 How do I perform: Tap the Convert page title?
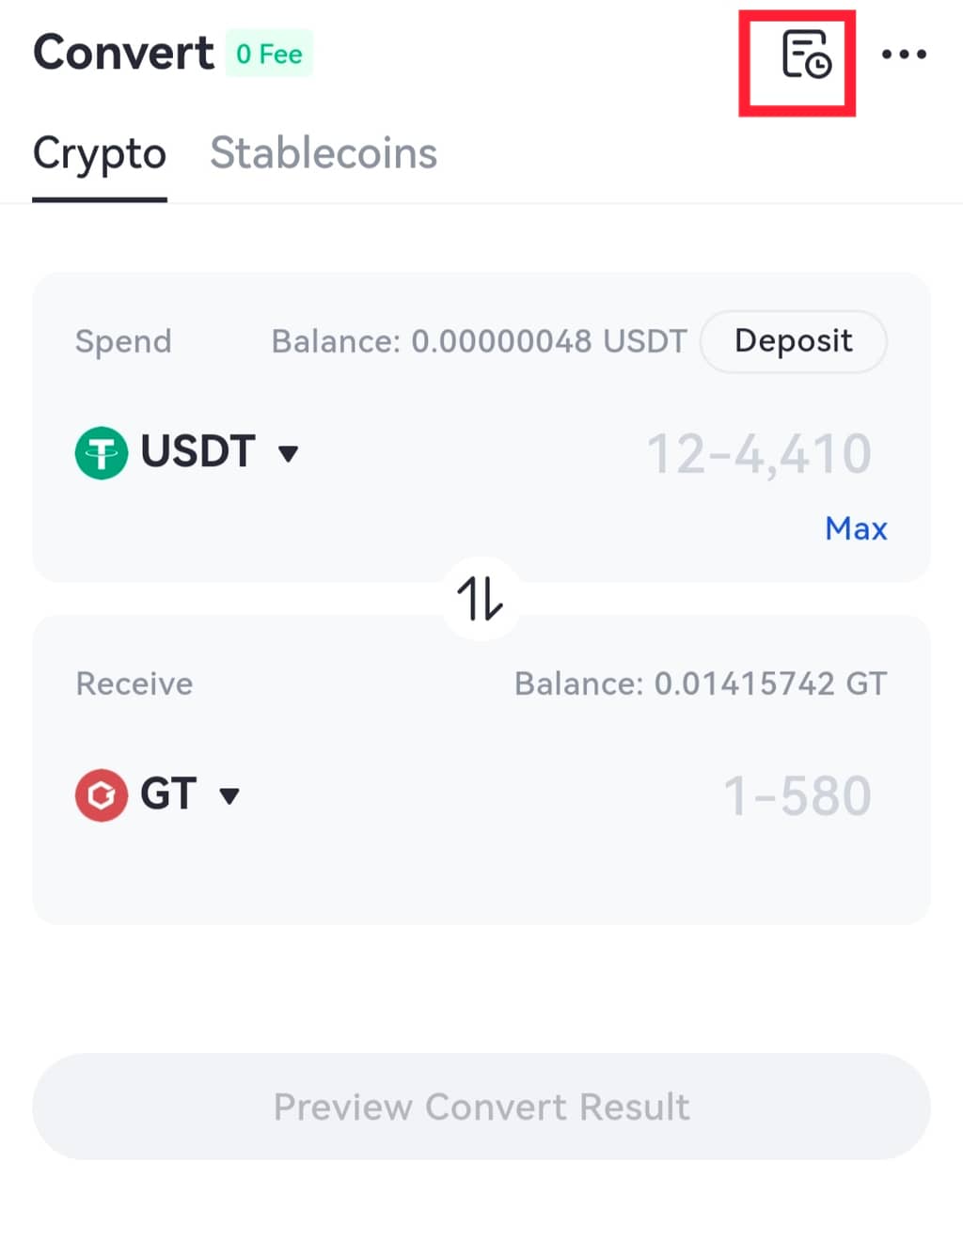pyautogui.click(x=123, y=53)
